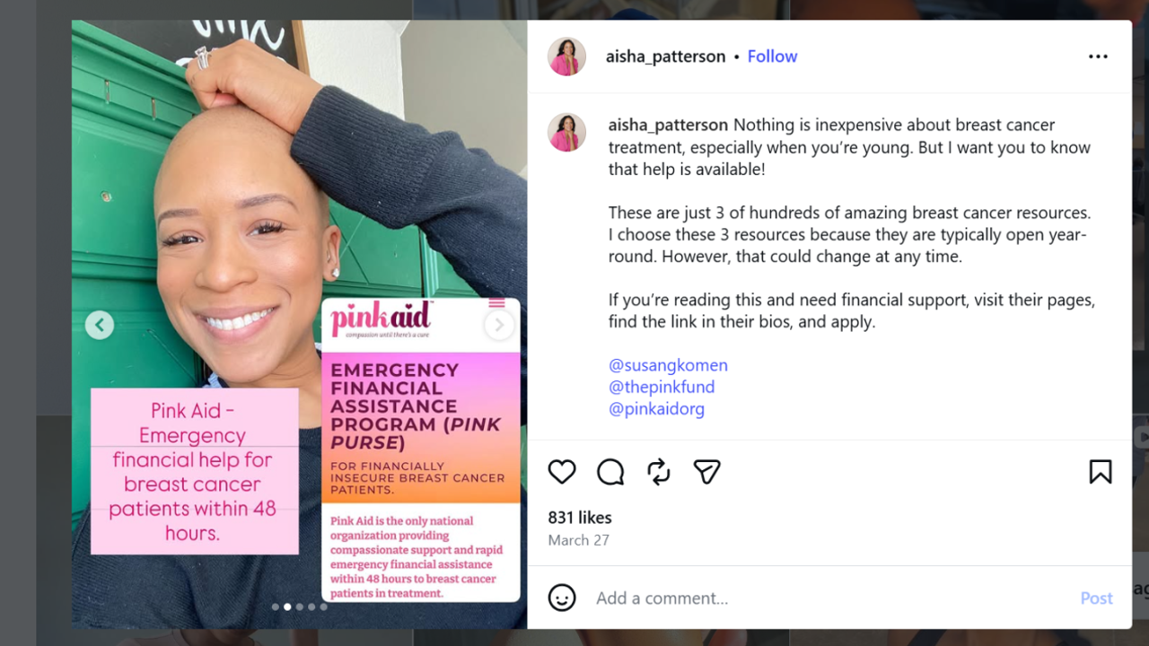Like the post with the heart icon
The width and height of the screenshot is (1149, 646).
(562, 472)
